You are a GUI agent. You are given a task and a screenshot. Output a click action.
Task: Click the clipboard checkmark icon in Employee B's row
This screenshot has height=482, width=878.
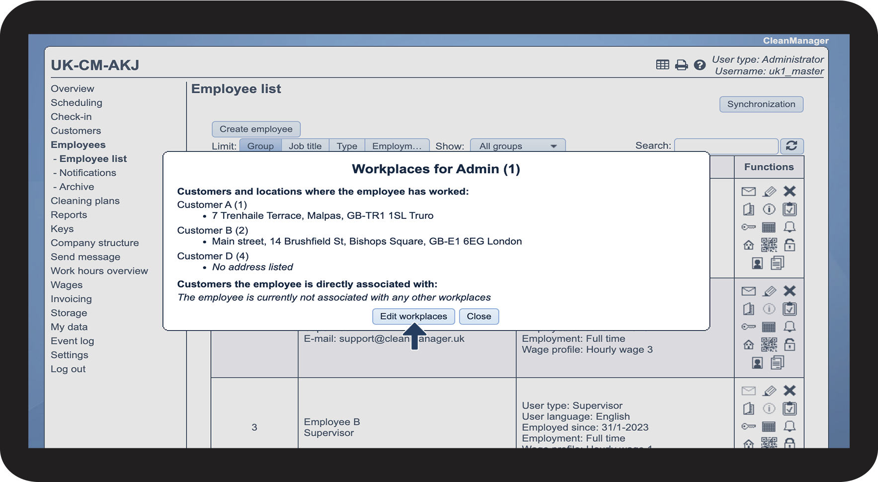(790, 409)
